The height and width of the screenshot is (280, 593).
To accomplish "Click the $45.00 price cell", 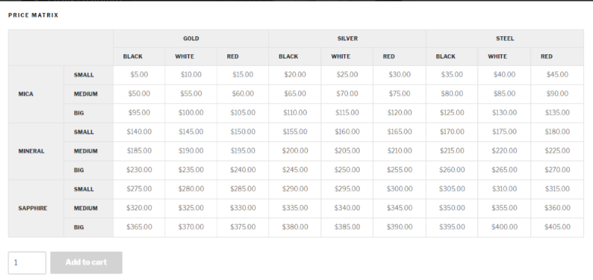I will point(557,75).
